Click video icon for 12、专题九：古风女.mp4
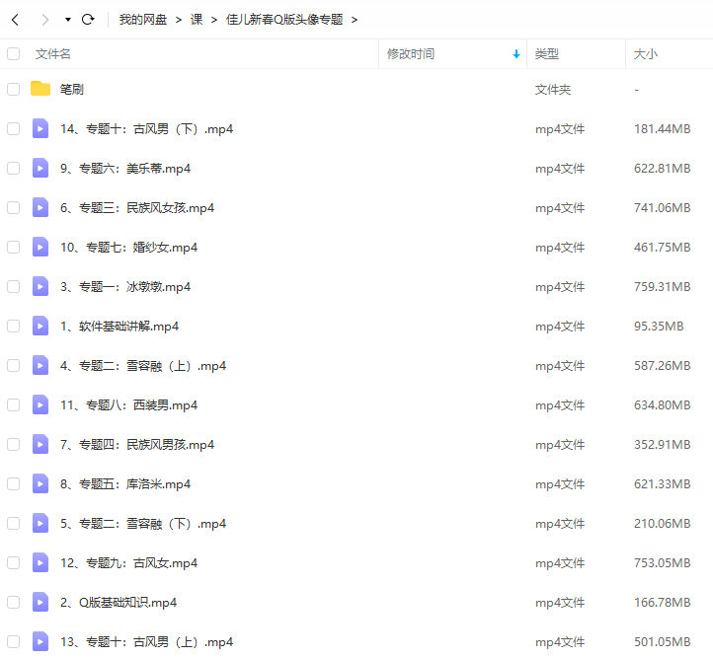Screen dimensions: 713x658 point(40,562)
